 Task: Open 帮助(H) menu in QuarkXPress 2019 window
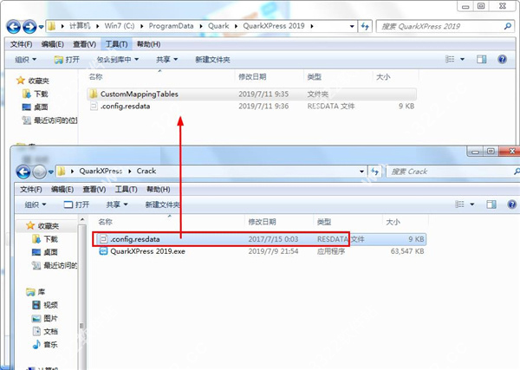pyautogui.click(x=148, y=44)
